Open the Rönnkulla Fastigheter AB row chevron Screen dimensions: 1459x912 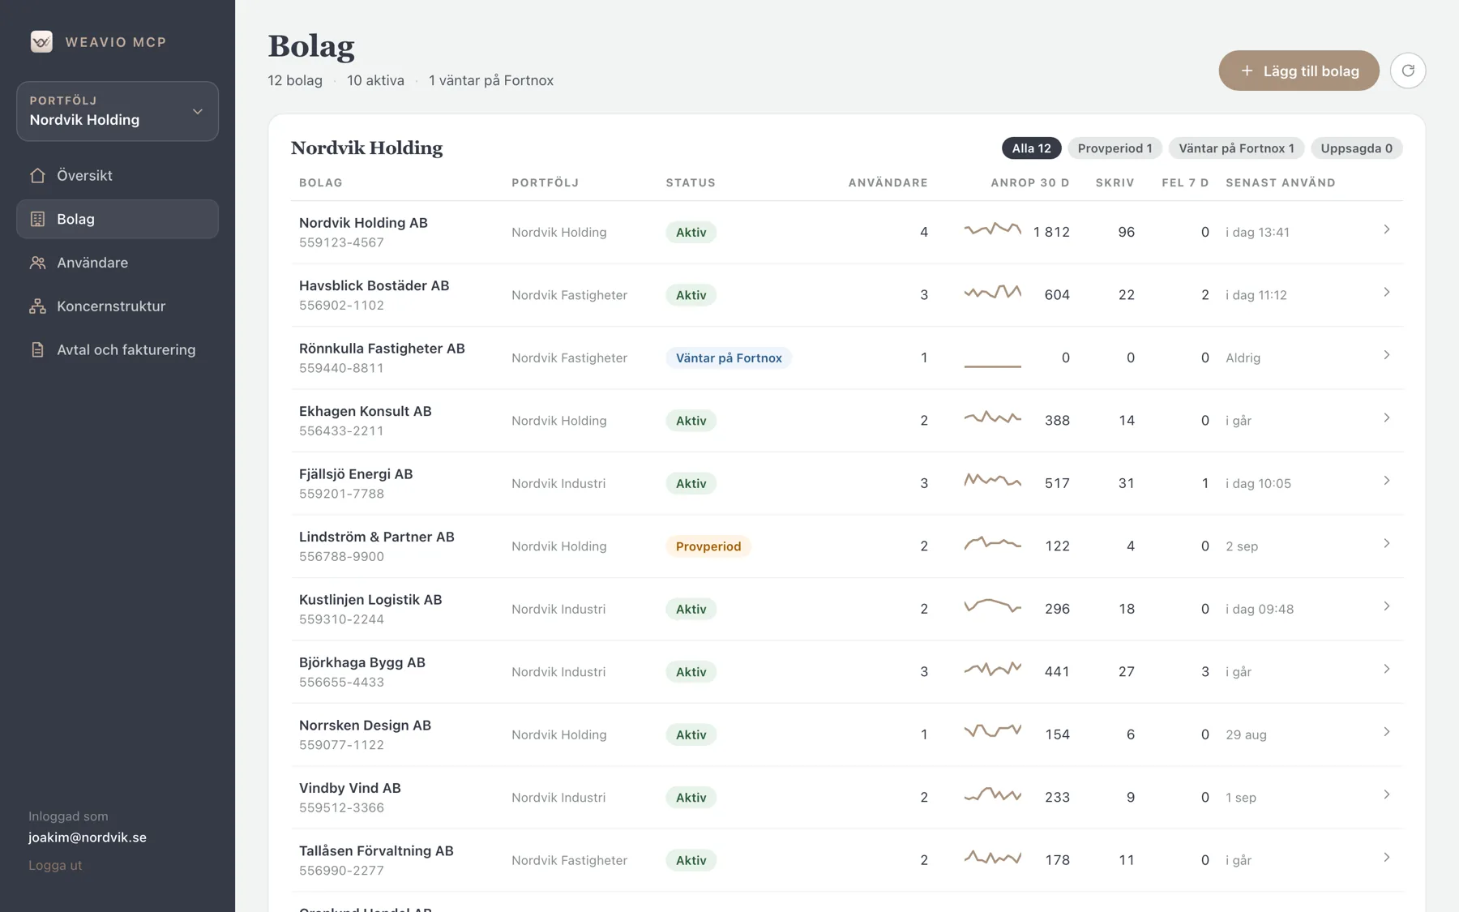pos(1386,355)
